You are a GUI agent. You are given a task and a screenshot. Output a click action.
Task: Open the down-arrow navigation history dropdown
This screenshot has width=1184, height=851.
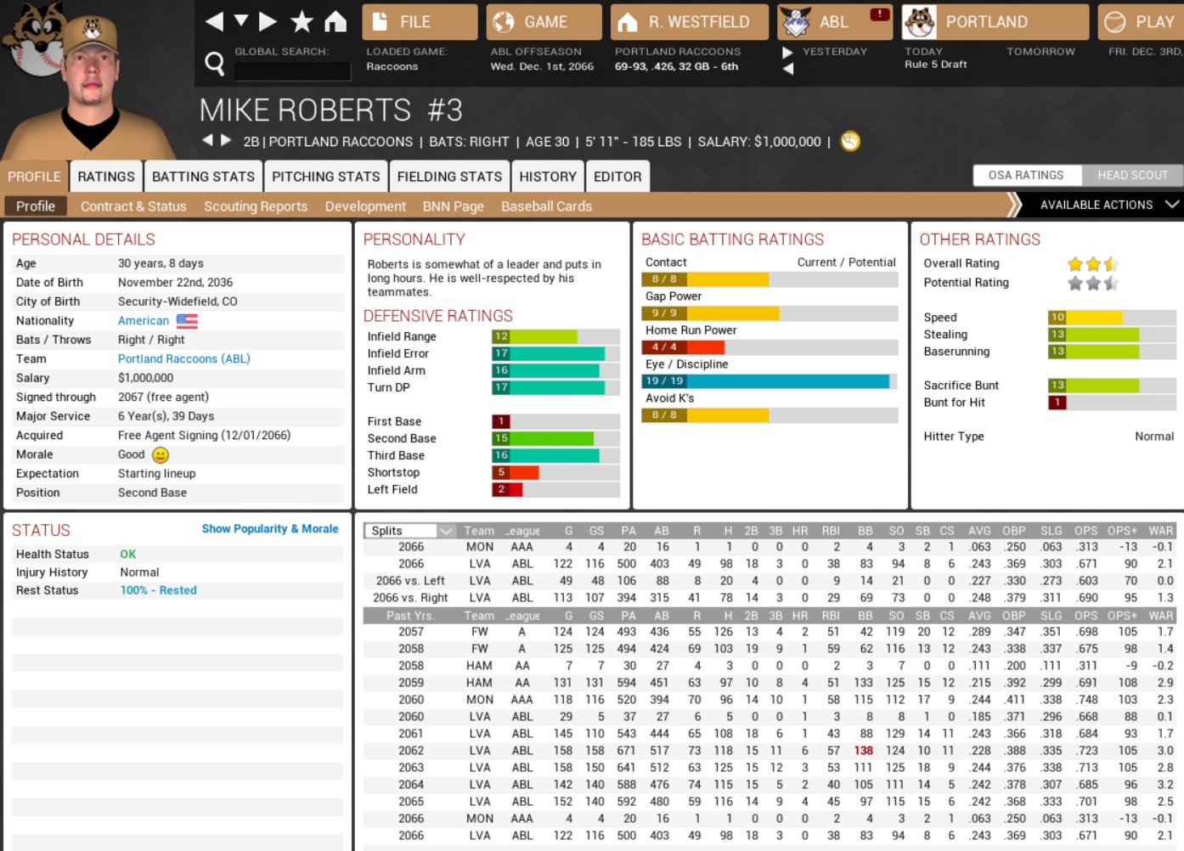[x=241, y=20]
